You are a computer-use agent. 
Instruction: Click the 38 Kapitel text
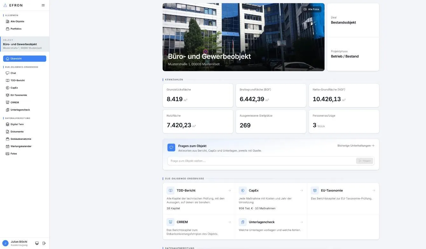pos(173,208)
